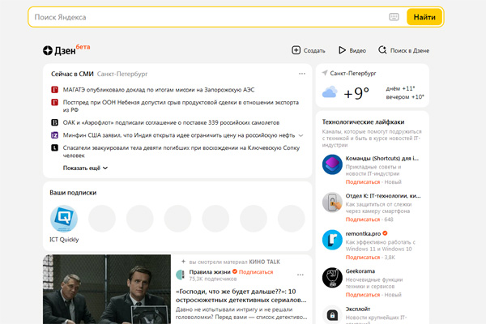Click the yellow Найти search button
Screen dimensions: 486x324
pos(424,17)
